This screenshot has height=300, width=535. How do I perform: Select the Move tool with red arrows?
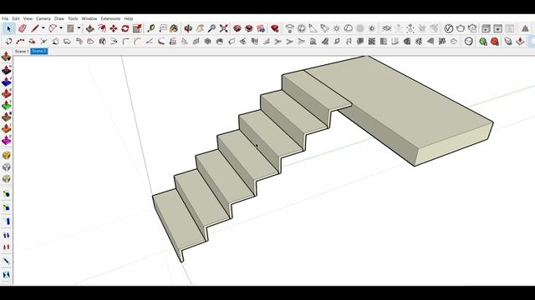coord(114,28)
